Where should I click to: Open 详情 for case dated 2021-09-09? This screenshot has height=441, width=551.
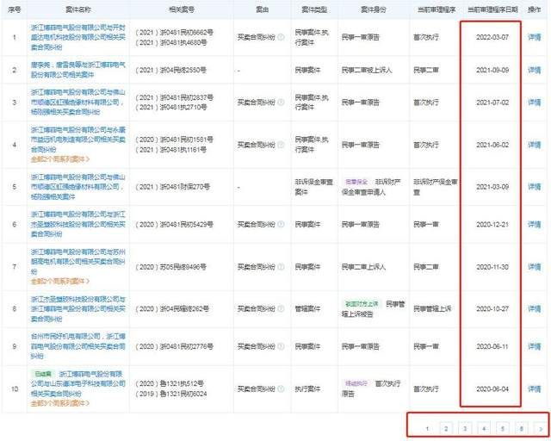(535, 70)
